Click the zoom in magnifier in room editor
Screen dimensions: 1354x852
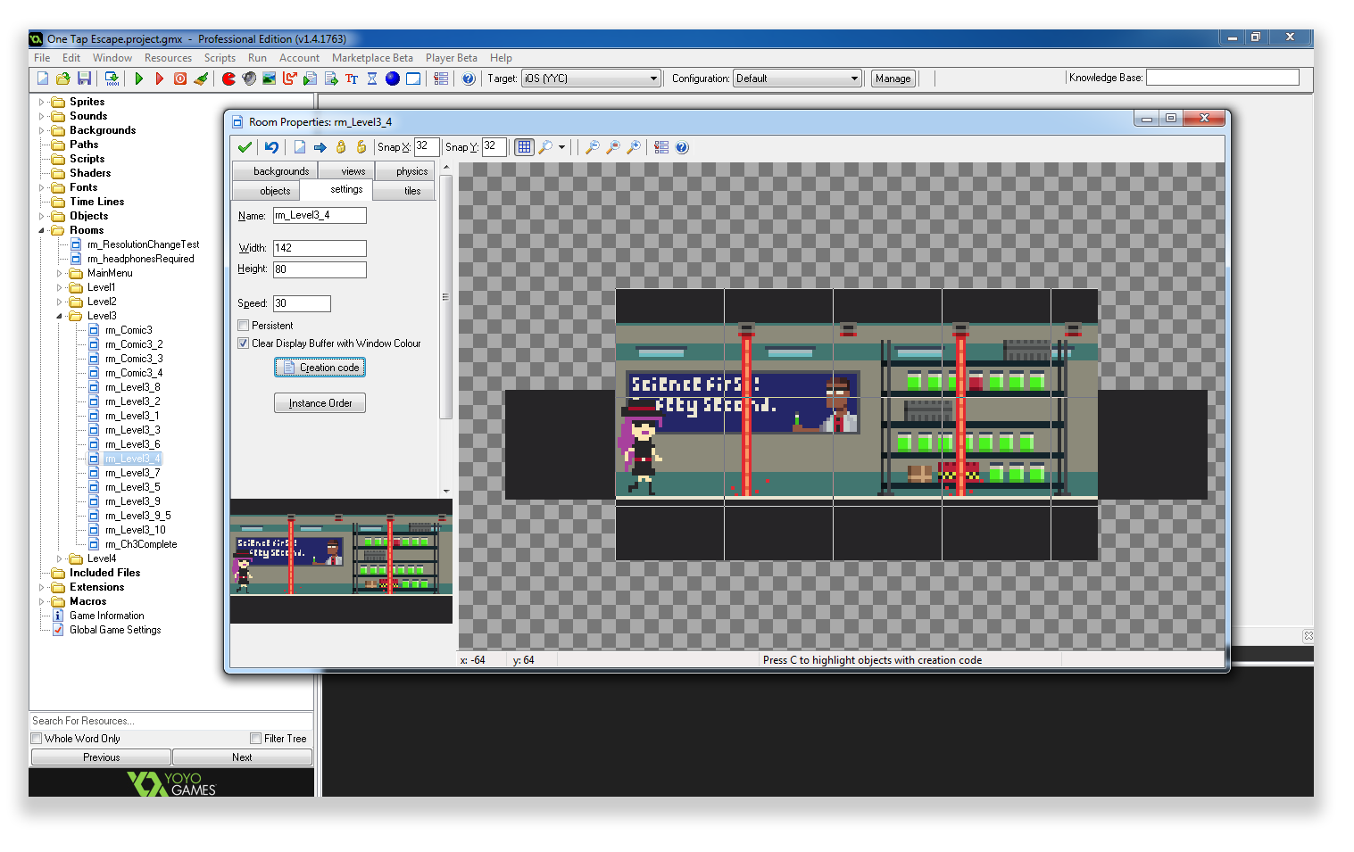pyautogui.click(x=634, y=147)
